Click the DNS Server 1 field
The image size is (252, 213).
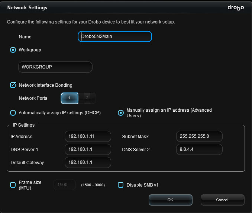point(88,149)
